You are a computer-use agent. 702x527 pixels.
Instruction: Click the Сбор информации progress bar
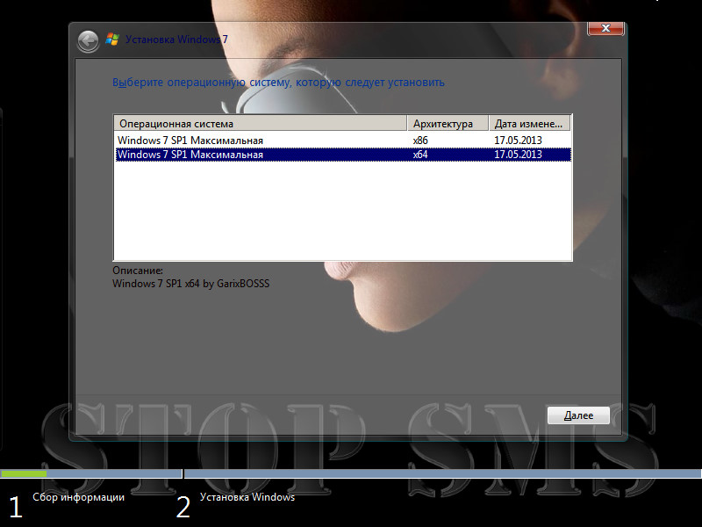click(91, 473)
